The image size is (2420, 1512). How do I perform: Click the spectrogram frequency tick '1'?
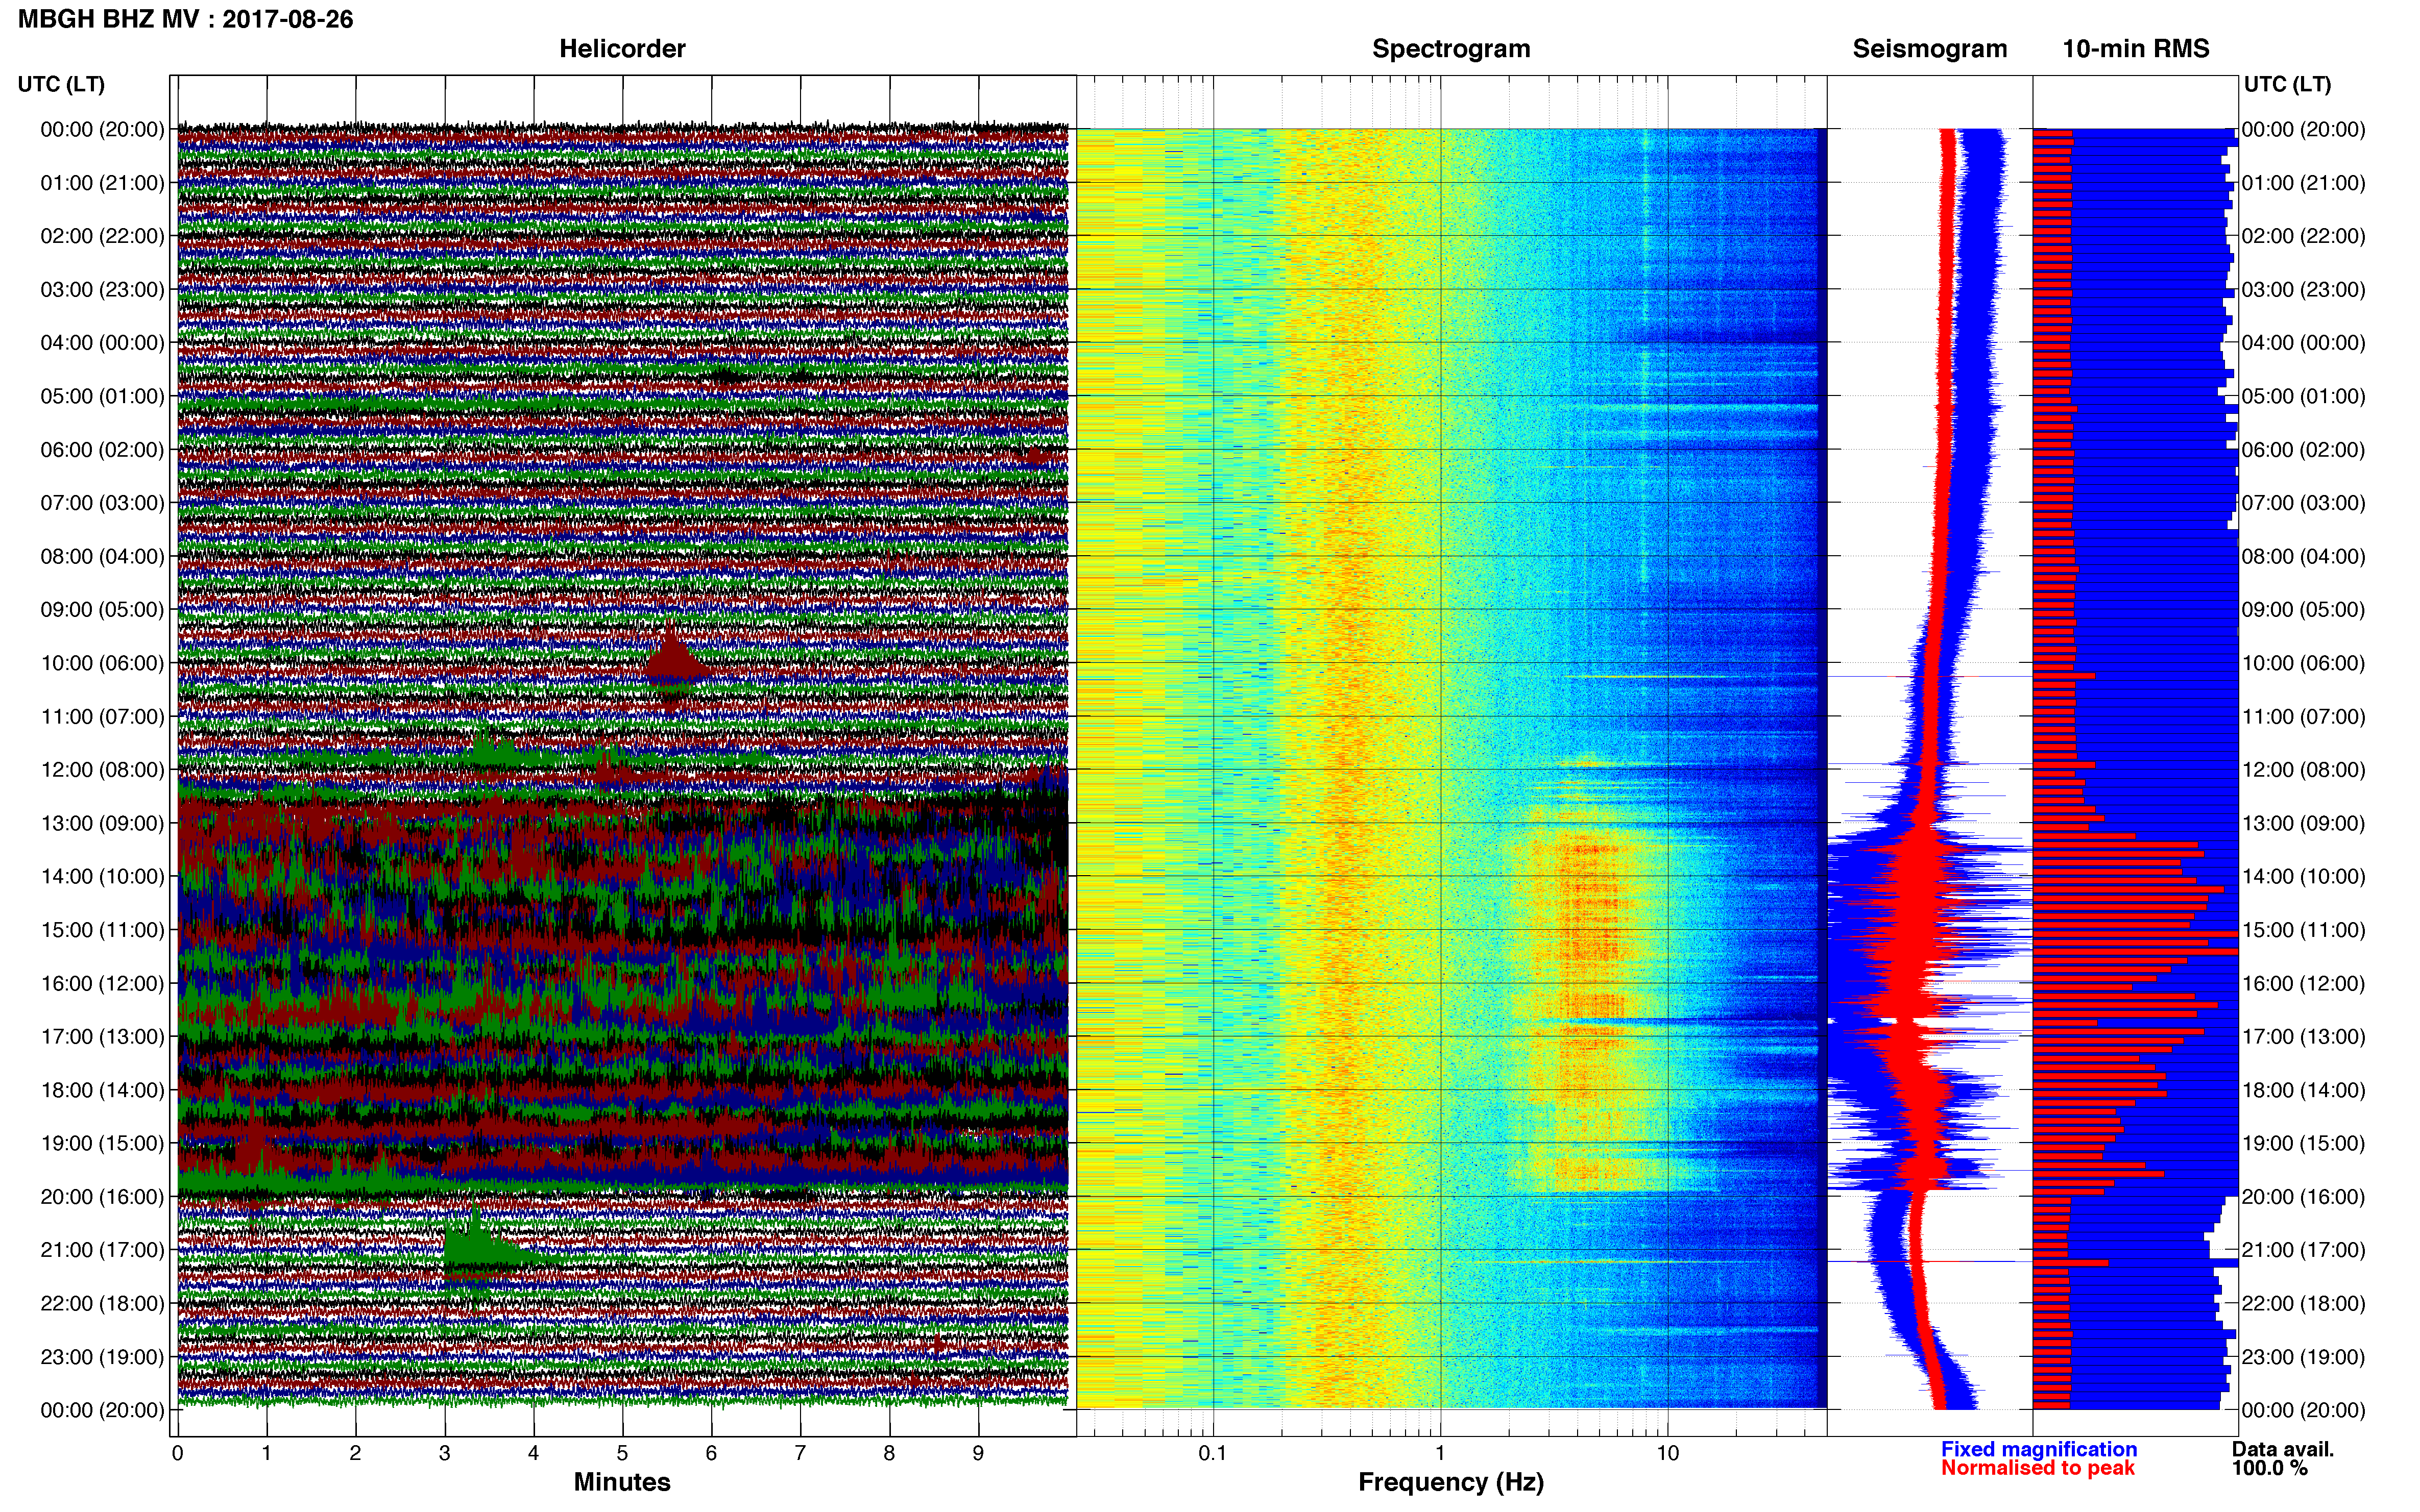pyautogui.click(x=1441, y=1454)
